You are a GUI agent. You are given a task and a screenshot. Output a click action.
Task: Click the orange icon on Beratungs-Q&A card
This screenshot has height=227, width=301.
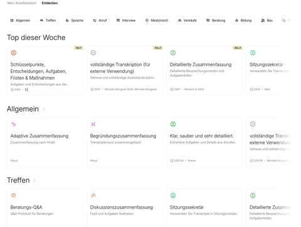coord(14,196)
